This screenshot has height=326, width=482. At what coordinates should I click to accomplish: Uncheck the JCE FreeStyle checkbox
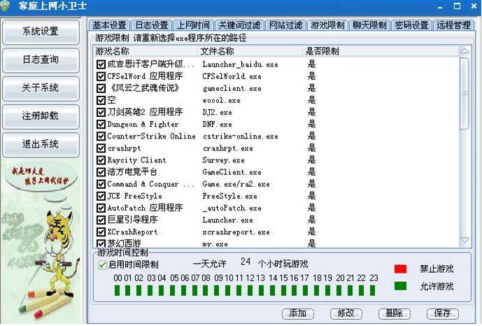[101, 196]
